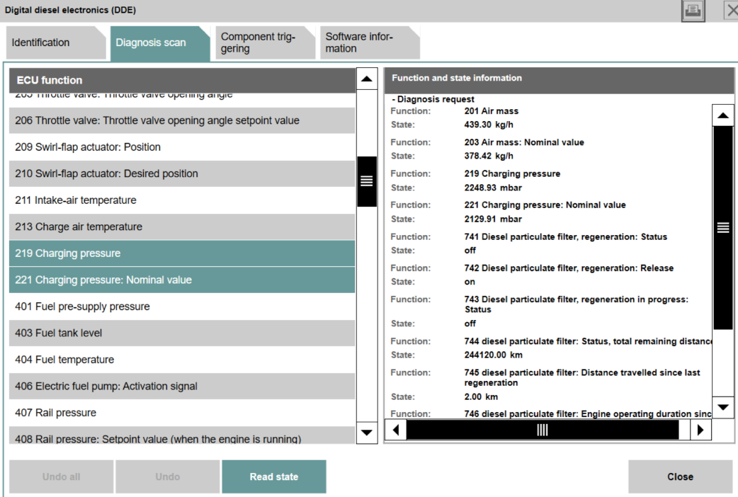Select 211 Intake-air temperature function
The width and height of the screenshot is (738, 497).
[182, 200]
